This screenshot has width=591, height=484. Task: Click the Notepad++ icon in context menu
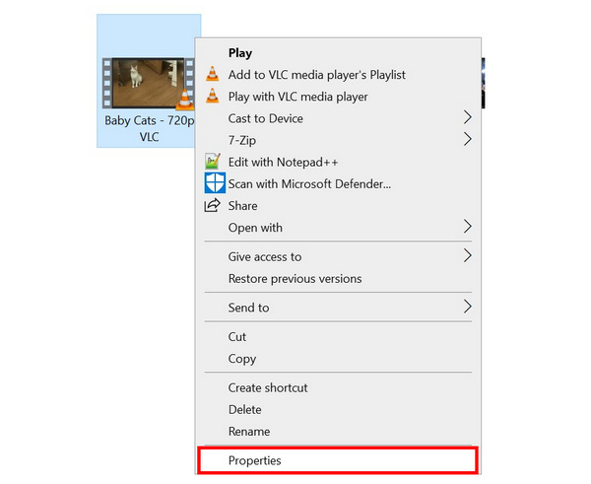click(213, 161)
